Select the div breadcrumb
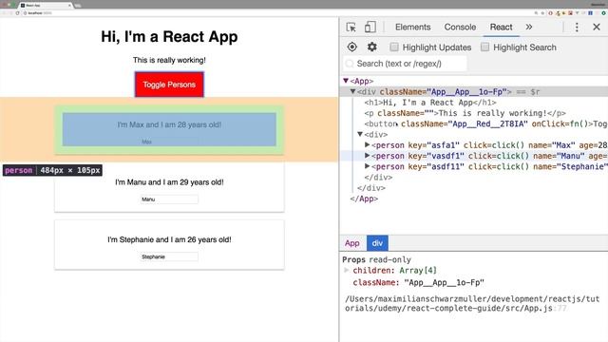The height and width of the screenshot is (342, 608). 377,243
